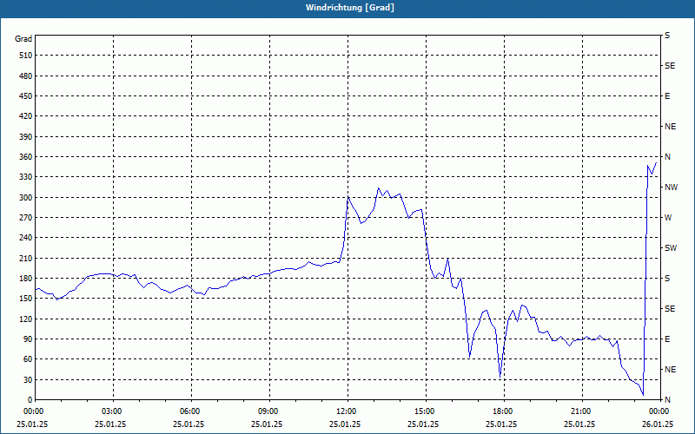Click the NW compass label
695x434 pixels.
[671, 187]
